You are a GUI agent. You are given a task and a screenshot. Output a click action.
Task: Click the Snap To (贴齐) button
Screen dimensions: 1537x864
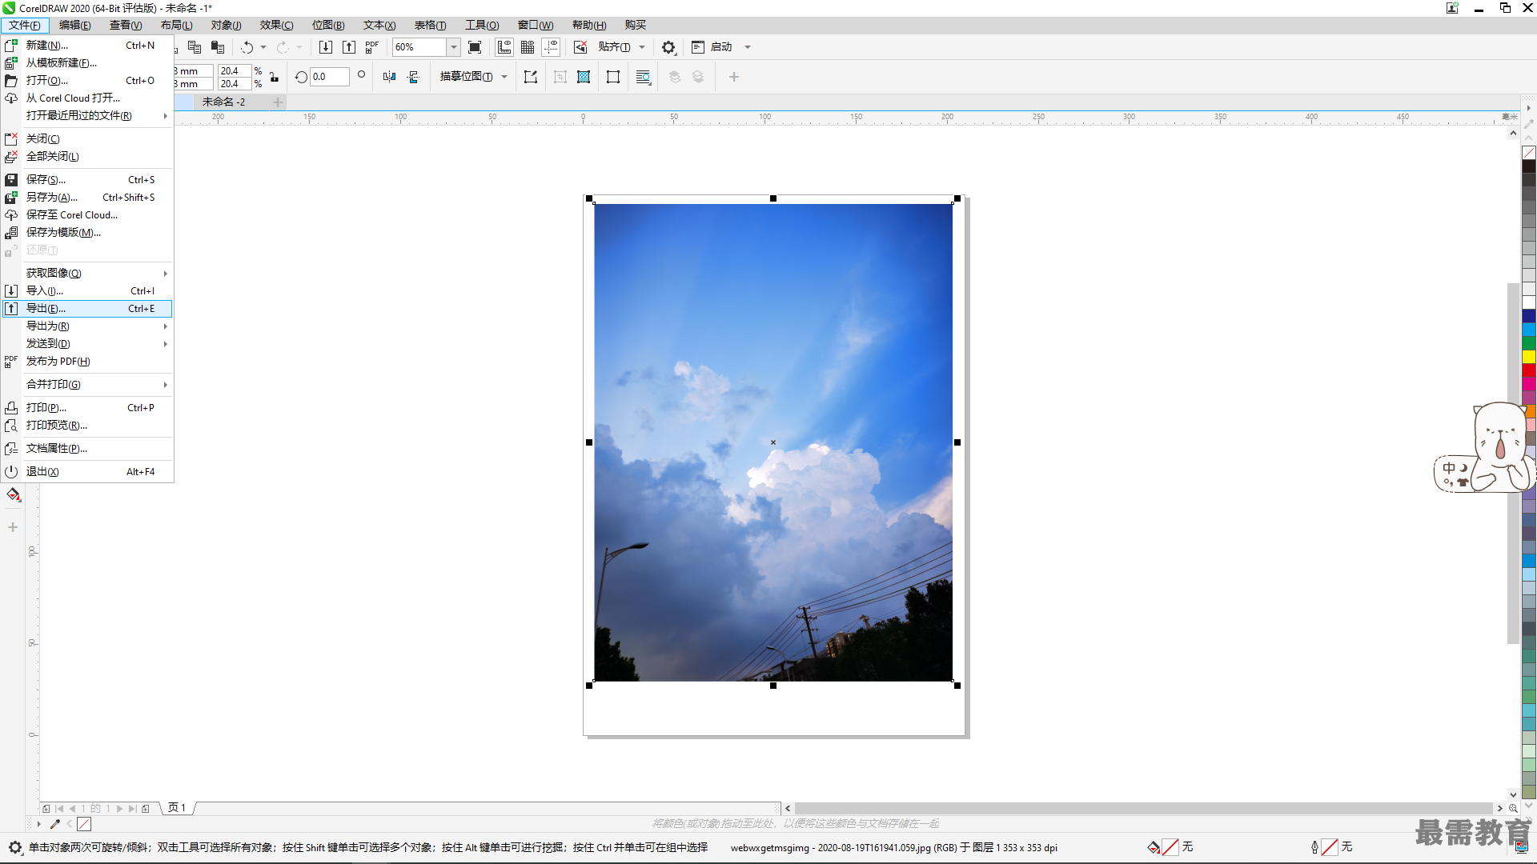[614, 47]
